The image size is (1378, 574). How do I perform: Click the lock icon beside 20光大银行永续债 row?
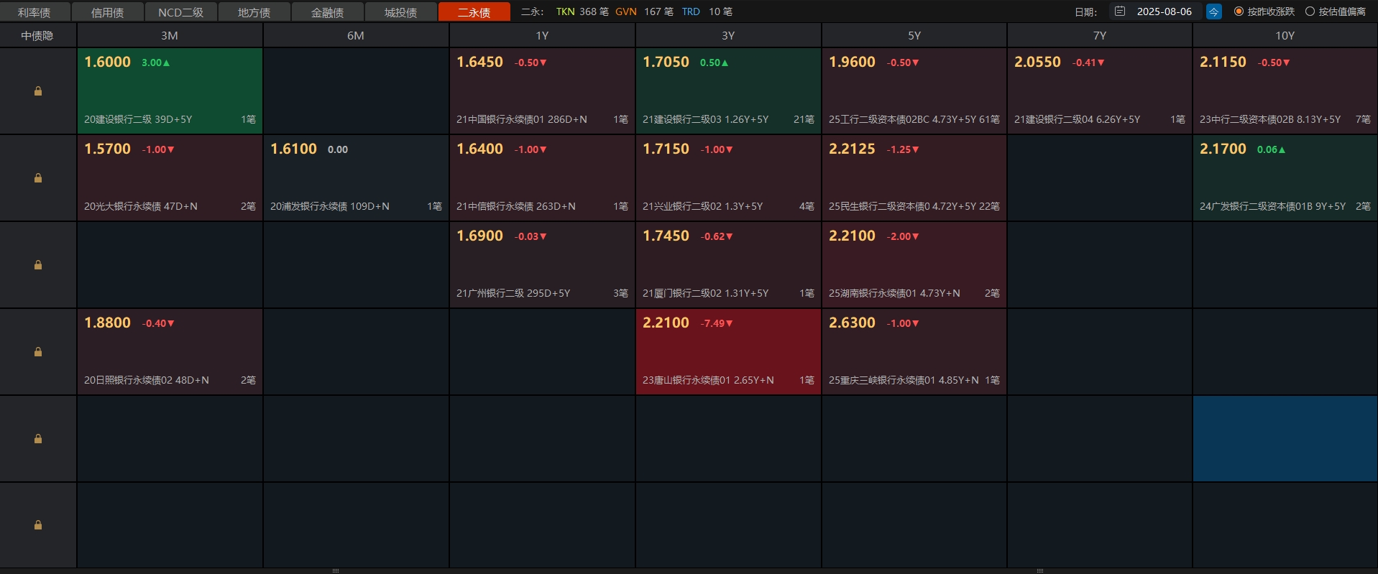(38, 178)
